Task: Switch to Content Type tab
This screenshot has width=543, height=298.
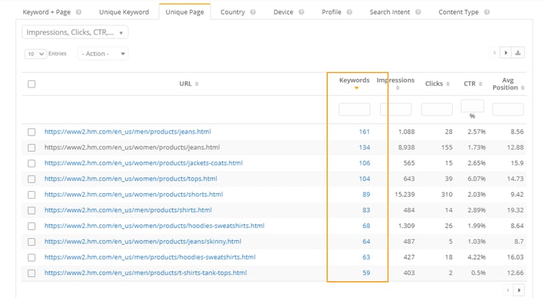Action: click(458, 12)
